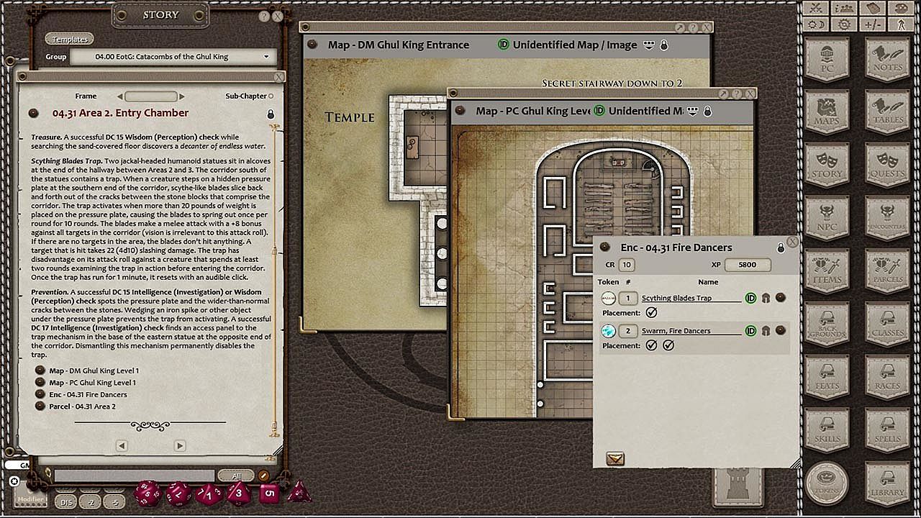Open the calendar sun and moon icon
921x518 pixels.
click(816, 24)
